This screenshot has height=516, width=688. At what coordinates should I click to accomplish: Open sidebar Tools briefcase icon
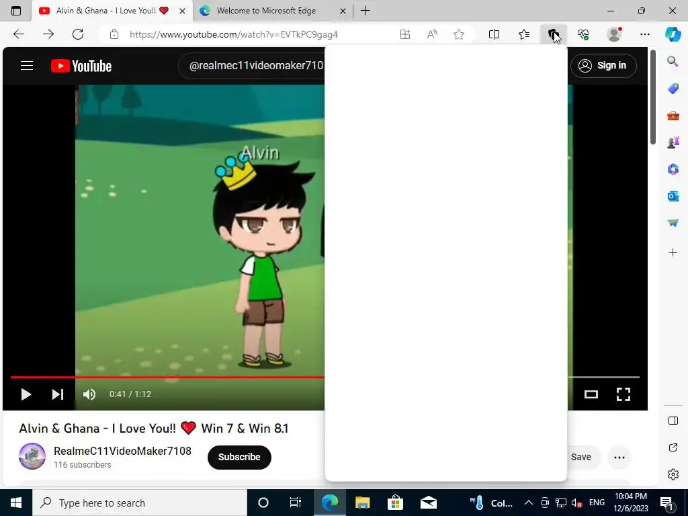[673, 116]
